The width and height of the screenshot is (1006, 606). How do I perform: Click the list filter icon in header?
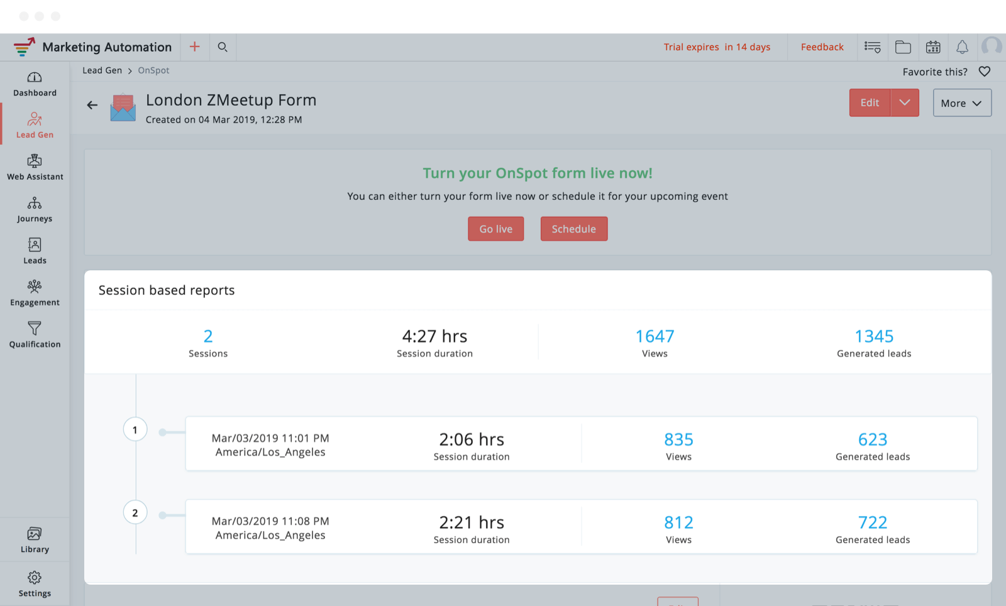[x=873, y=47]
